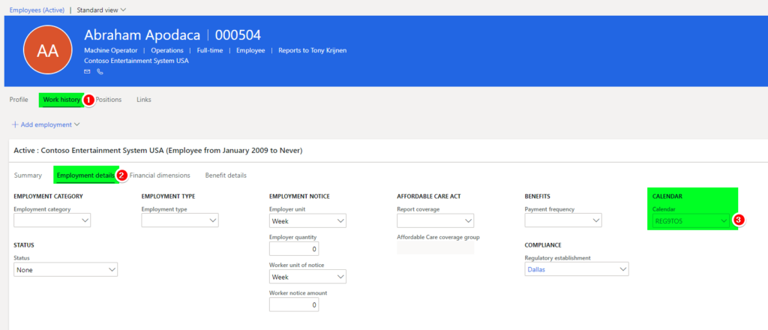Viewport: 768px width, 330px height.
Task: Click the Machine Operator title text
Action: click(x=111, y=50)
